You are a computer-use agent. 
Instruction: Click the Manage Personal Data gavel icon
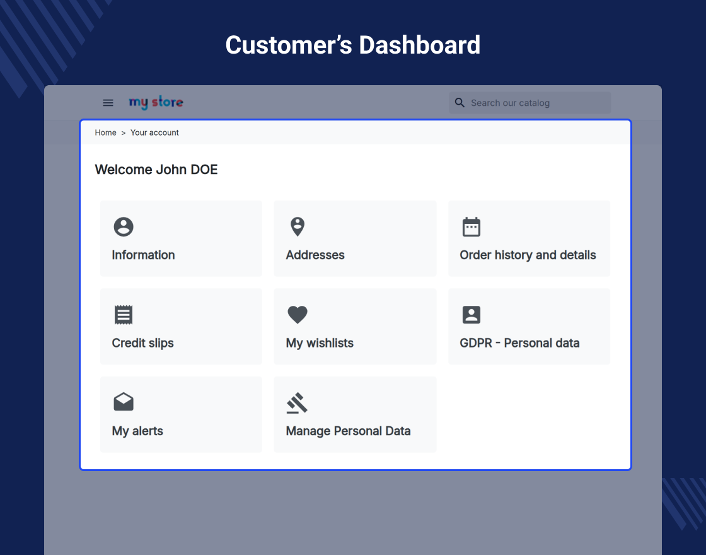click(x=297, y=403)
